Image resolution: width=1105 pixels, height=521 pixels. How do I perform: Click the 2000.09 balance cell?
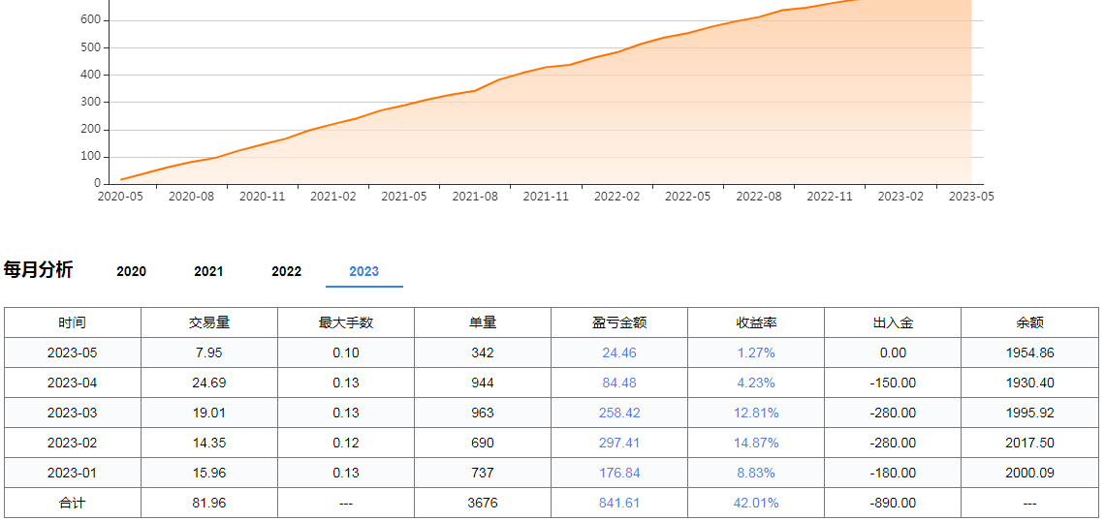tap(1029, 474)
